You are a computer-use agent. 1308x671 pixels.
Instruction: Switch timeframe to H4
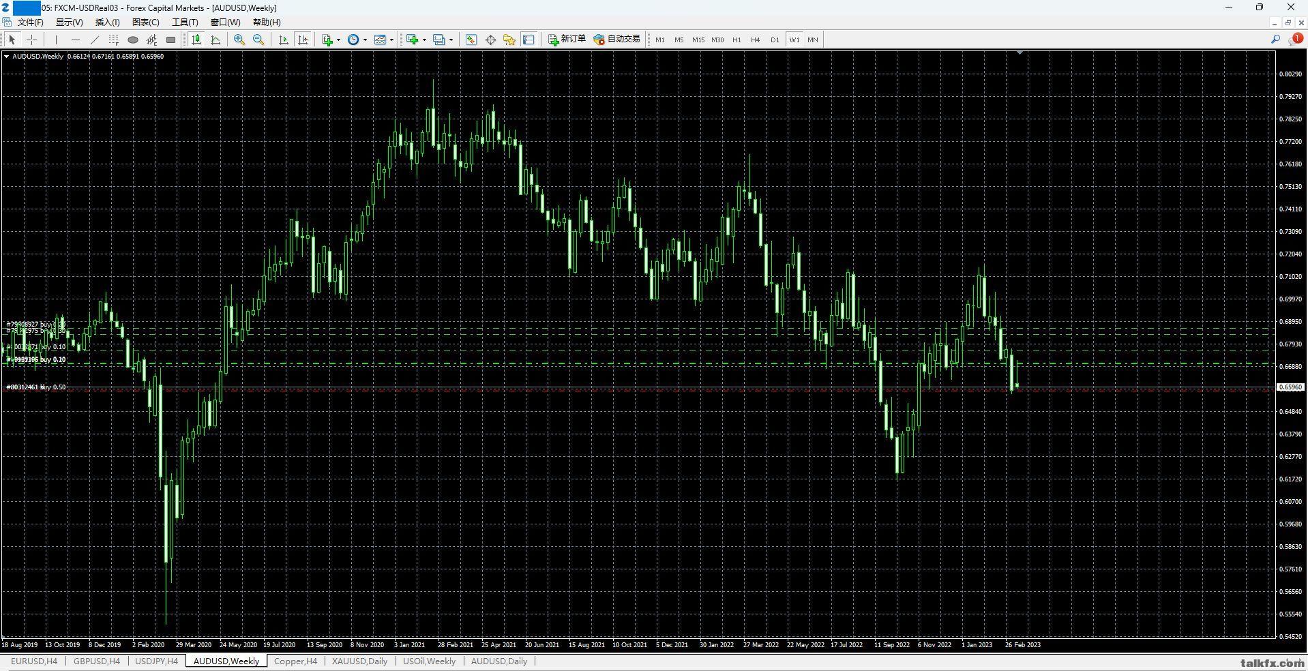756,40
